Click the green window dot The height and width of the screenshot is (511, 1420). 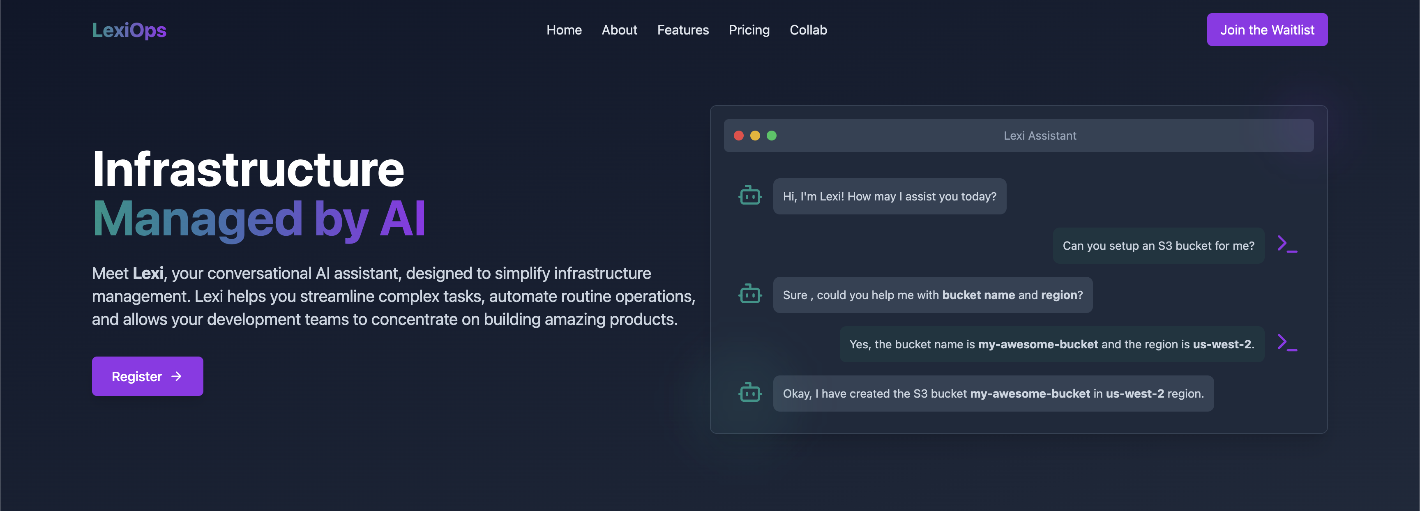coord(772,136)
